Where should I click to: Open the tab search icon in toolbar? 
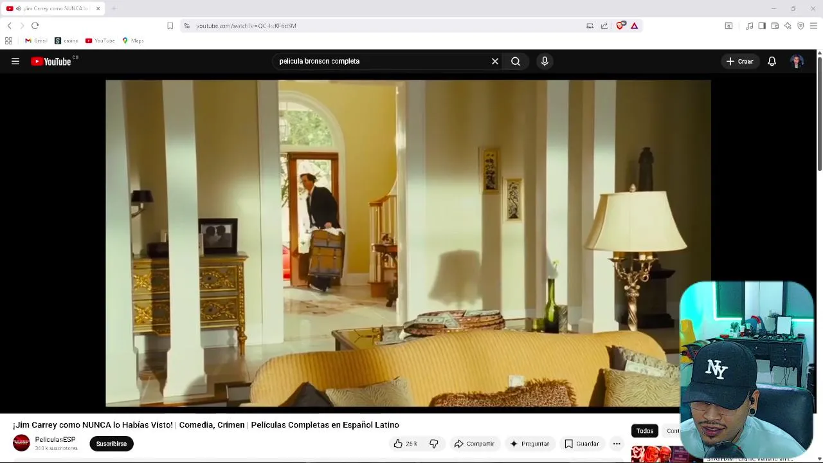click(728, 26)
